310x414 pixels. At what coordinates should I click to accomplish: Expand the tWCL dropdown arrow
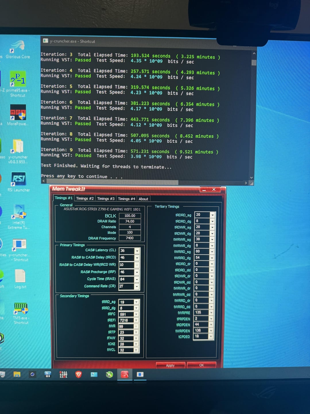click(136, 350)
